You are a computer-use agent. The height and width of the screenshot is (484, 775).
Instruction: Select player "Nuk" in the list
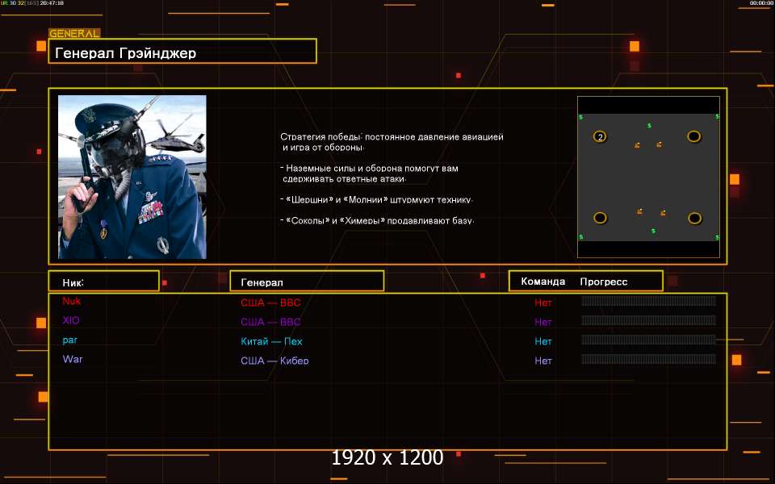71,301
